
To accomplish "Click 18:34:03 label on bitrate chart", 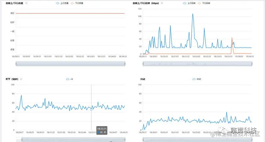I will [239, 56].
